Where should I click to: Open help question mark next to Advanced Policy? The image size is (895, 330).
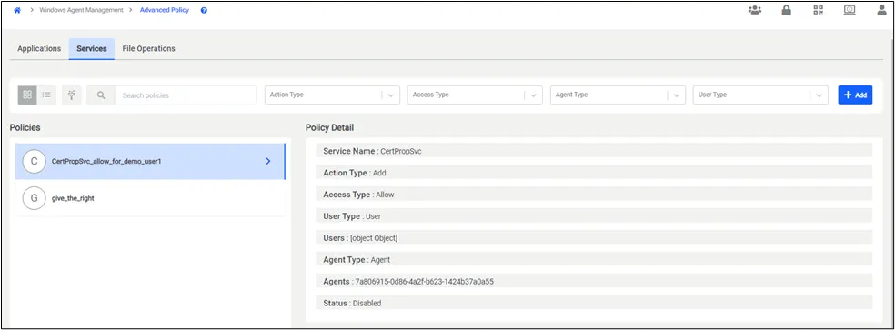204,10
